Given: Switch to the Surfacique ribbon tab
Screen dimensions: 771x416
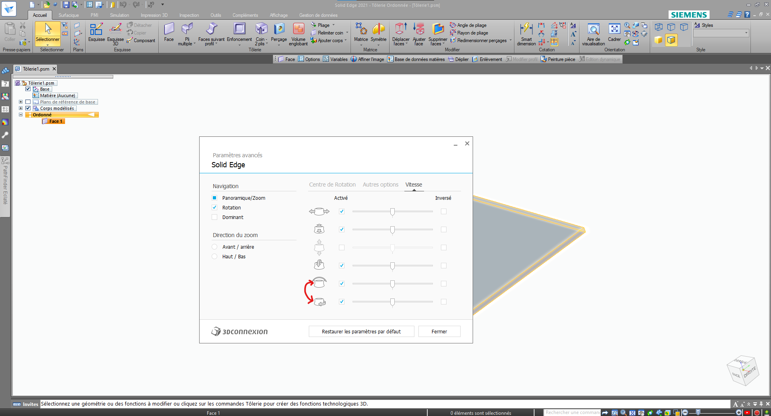Looking at the screenshot, I should pos(69,15).
